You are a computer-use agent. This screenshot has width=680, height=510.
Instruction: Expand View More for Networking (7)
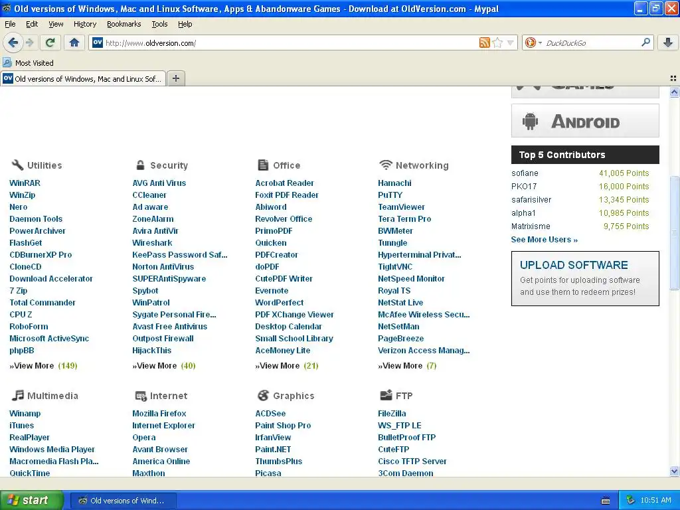coord(407,366)
